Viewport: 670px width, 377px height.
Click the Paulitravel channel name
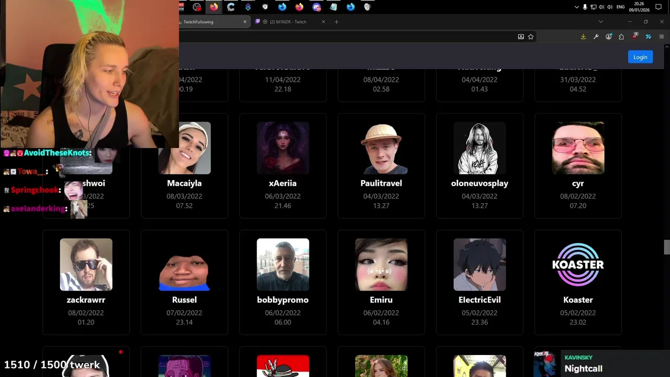[x=381, y=183]
